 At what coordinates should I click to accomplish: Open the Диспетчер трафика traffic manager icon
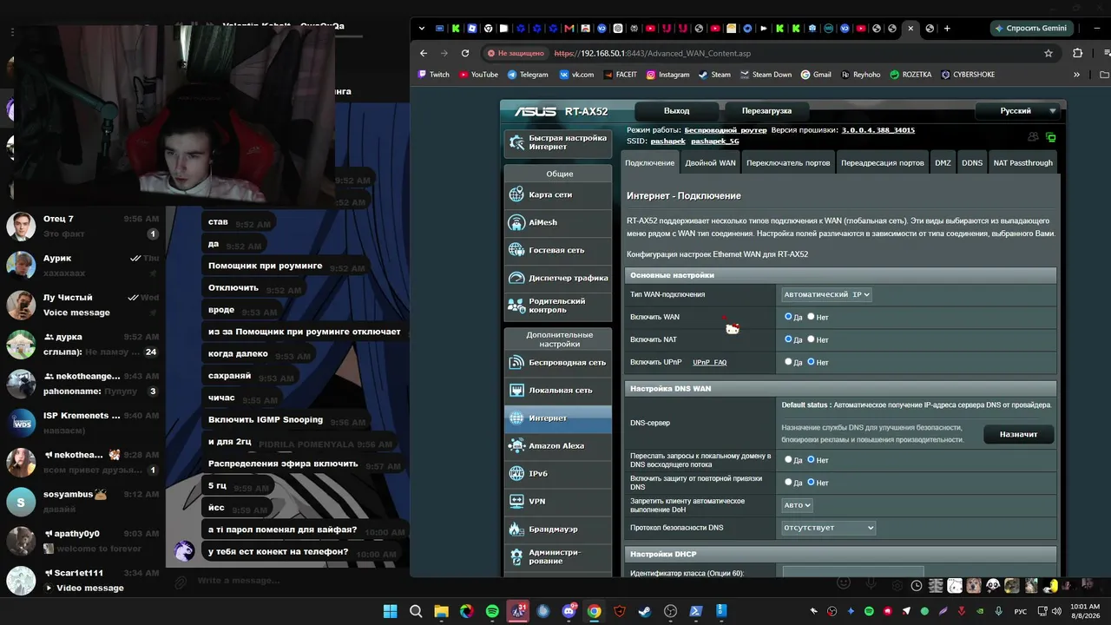pos(516,278)
